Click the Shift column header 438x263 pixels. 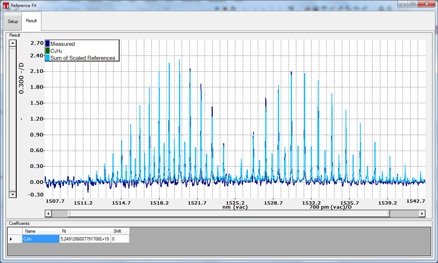(x=120, y=231)
